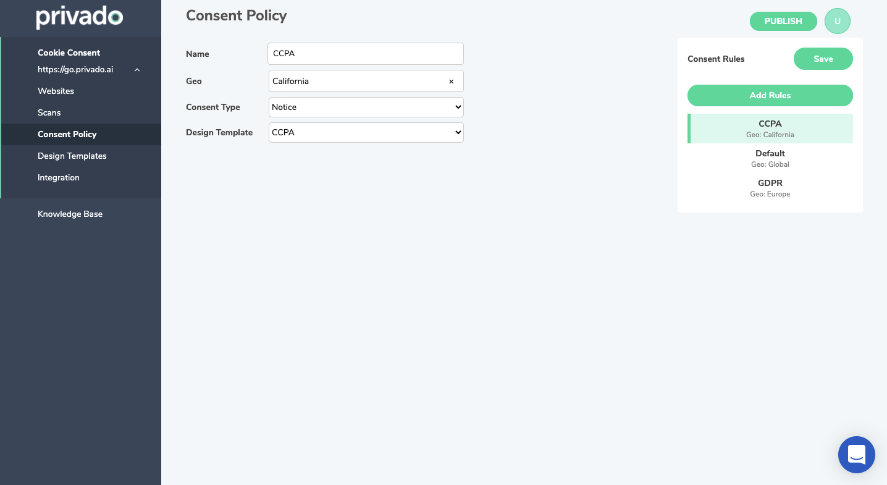887x485 pixels.
Task: Visit the Knowledge Base
Action: click(x=70, y=214)
